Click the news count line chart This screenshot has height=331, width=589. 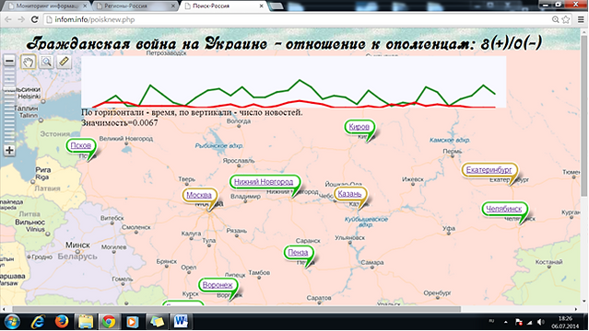[293, 83]
